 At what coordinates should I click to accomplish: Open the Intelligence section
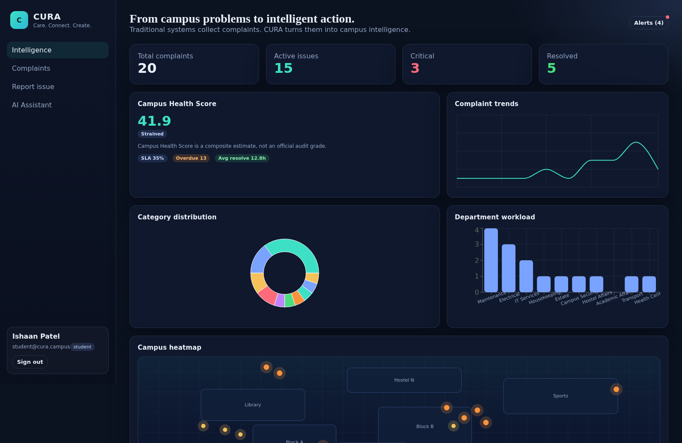pyautogui.click(x=58, y=50)
